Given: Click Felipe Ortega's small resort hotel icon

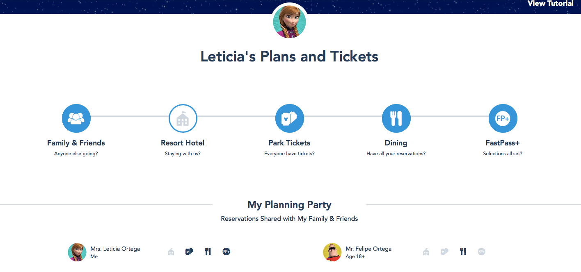Looking at the screenshot, I should coord(426,252).
